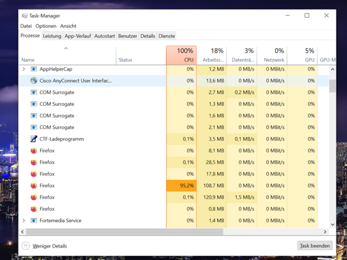This screenshot has height=260, width=347.
Task: Select the Fortemedia Service process name
Action: (x=61, y=221)
